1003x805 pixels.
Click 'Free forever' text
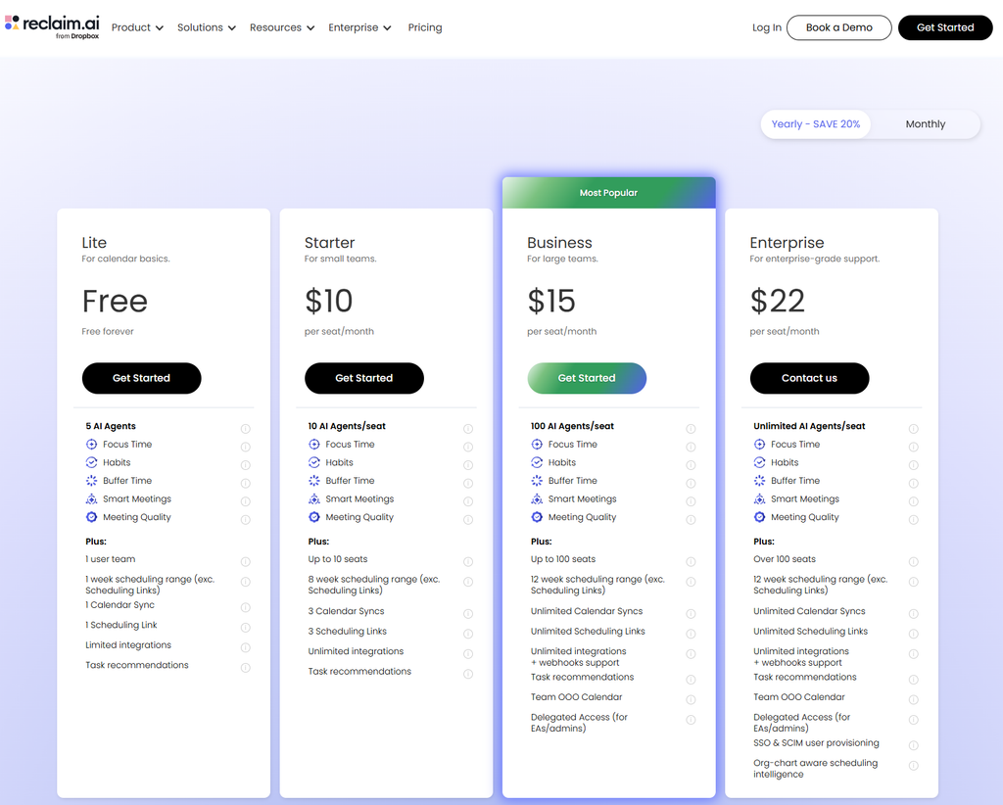click(108, 331)
